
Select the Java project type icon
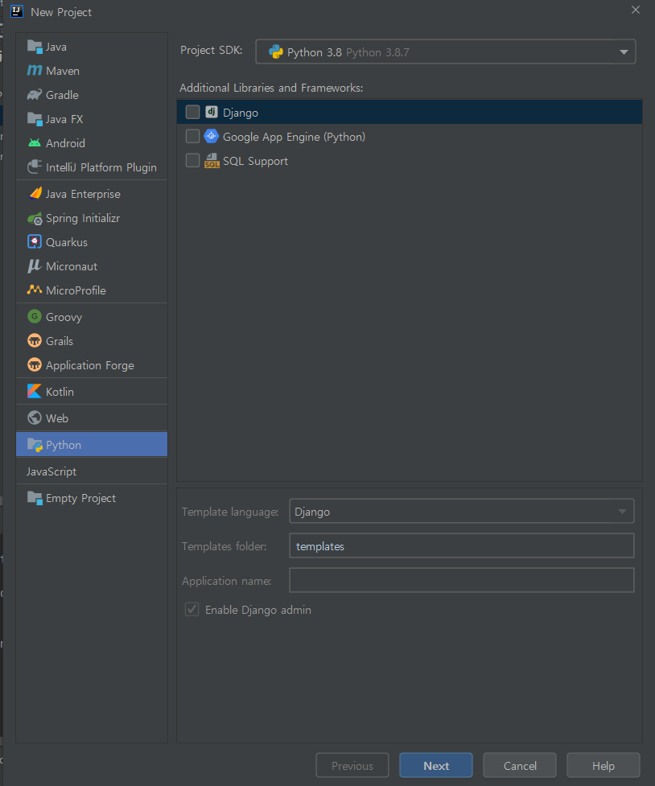click(x=35, y=47)
